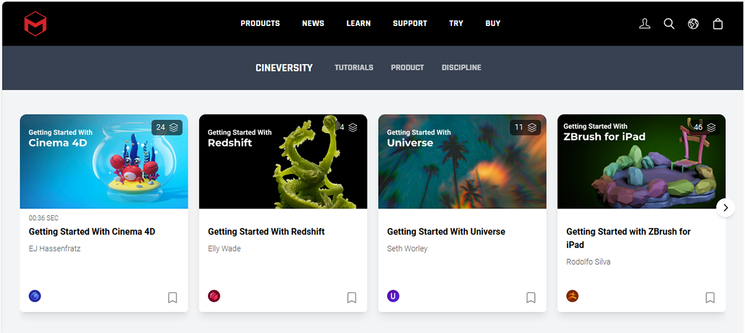745x333 pixels.
Task: Advance carousel with the right chevron arrow
Action: (x=726, y=208)
